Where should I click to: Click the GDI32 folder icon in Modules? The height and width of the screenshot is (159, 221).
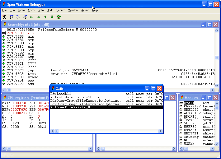click(x=181, y=123)
